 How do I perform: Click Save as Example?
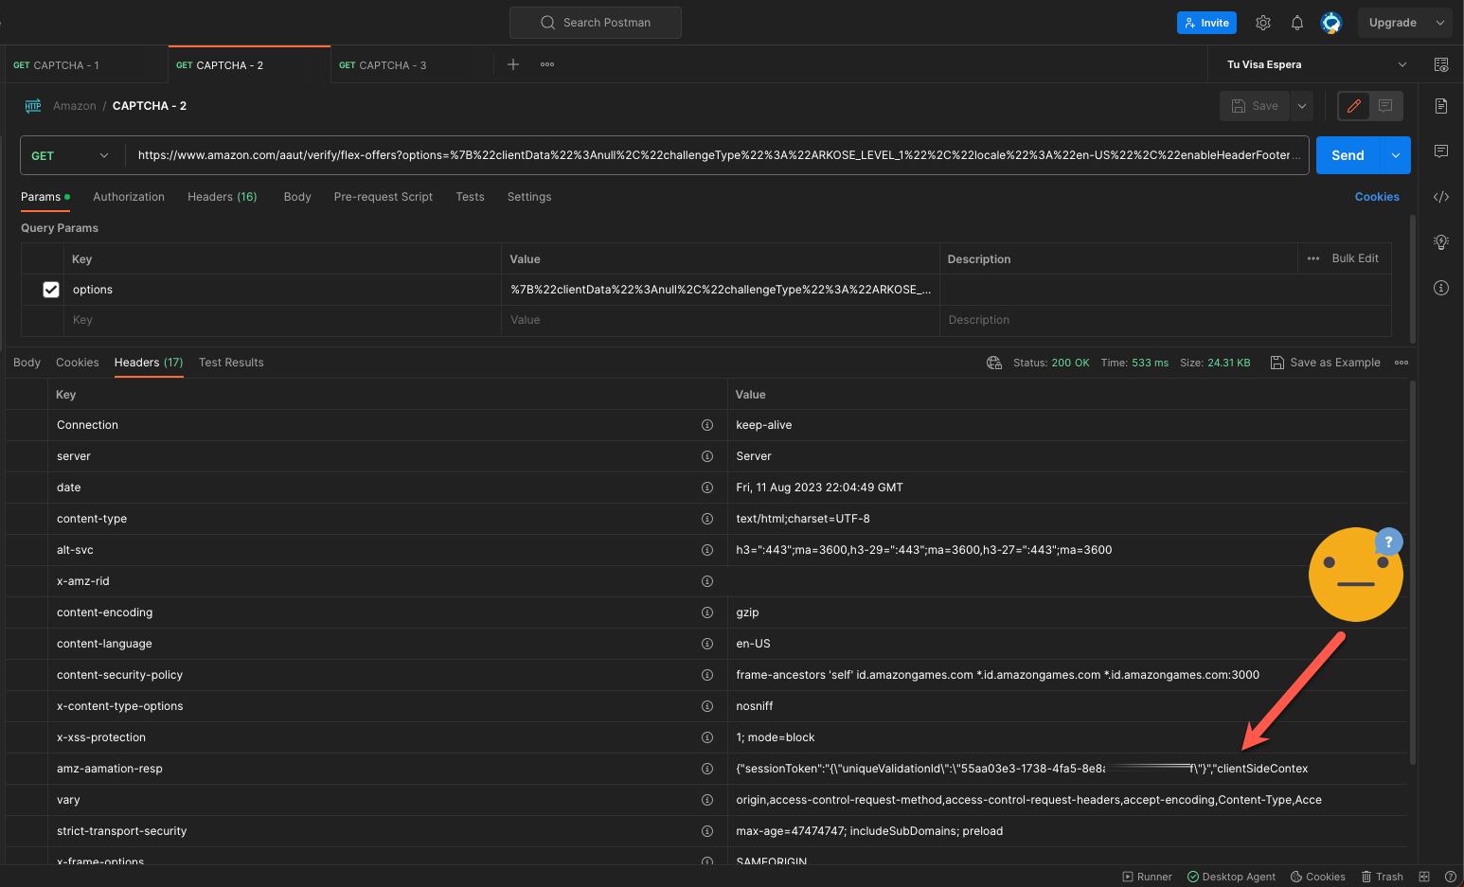(1325, 362)
